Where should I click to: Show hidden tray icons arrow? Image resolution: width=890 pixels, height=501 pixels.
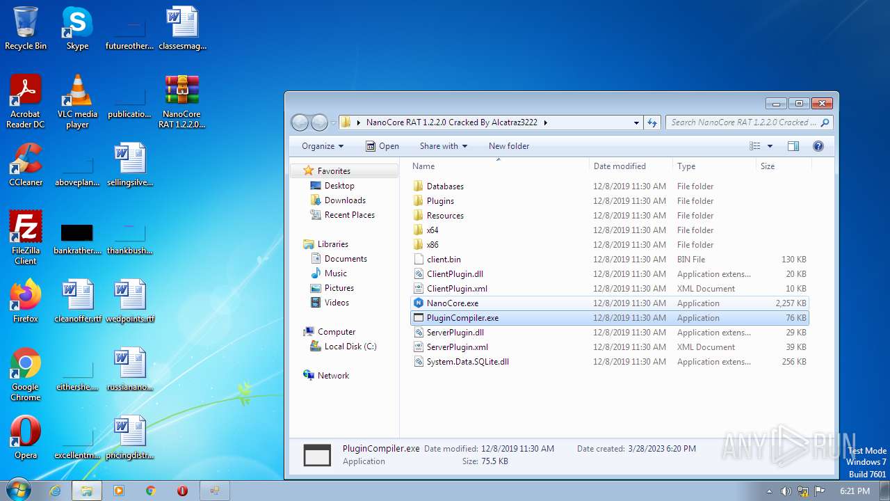click(769, 491)
